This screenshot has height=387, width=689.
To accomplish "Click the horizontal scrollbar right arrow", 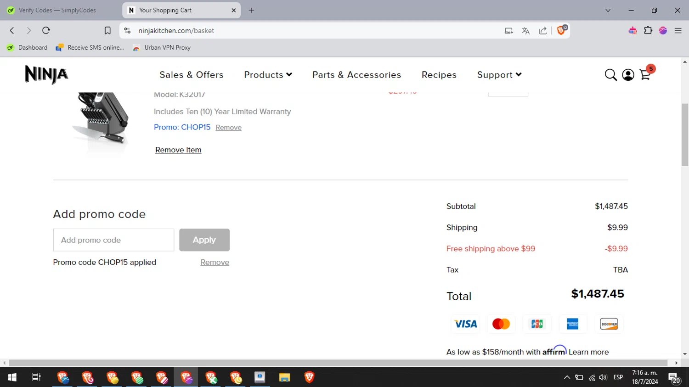I will click(x=676, y=363).
